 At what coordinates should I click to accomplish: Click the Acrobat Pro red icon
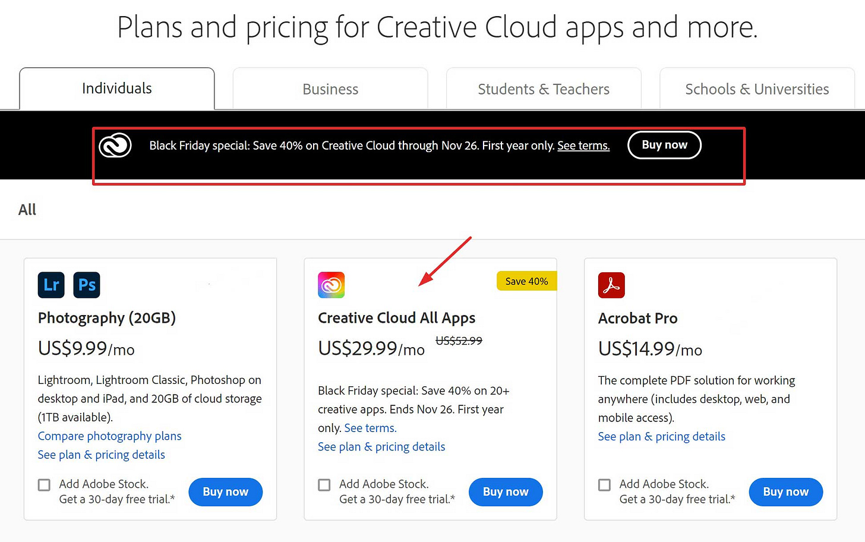tap(611, 285)
